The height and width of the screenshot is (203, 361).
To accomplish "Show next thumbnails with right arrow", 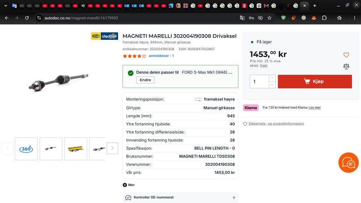I will 112,148.
